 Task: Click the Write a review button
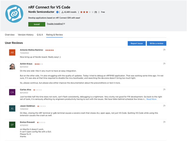pos(156,43)
